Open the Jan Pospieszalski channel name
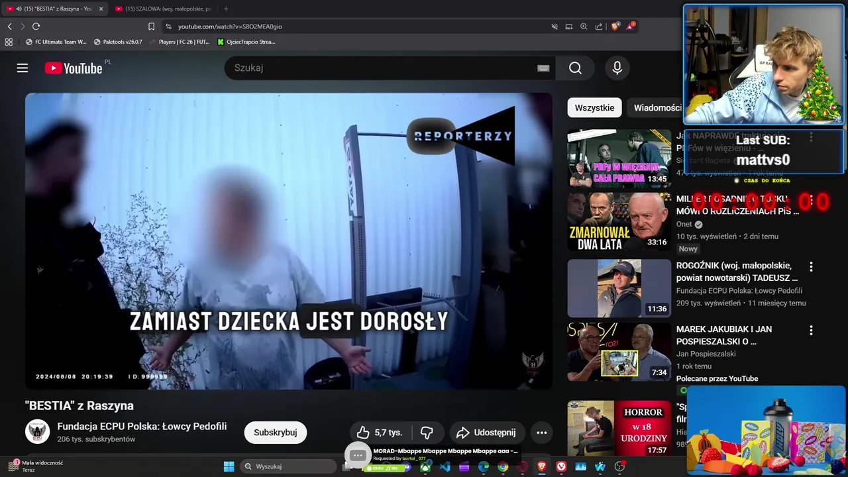 (x=706, y=354)
